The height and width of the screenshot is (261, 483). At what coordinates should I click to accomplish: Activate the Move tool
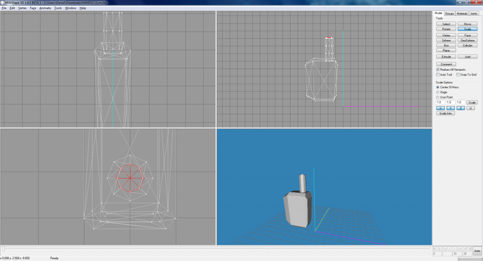pyautogui.click(x=467, y=24)
